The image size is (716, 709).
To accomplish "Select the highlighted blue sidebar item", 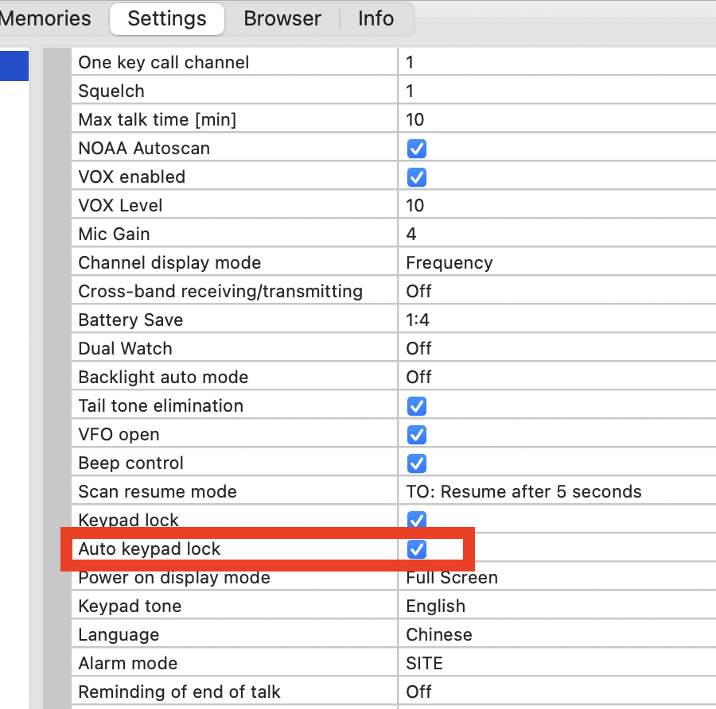I will point(14,66).
